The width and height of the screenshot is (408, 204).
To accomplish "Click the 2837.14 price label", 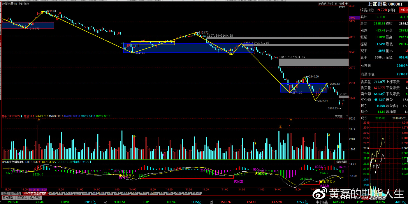I will 323,101.
